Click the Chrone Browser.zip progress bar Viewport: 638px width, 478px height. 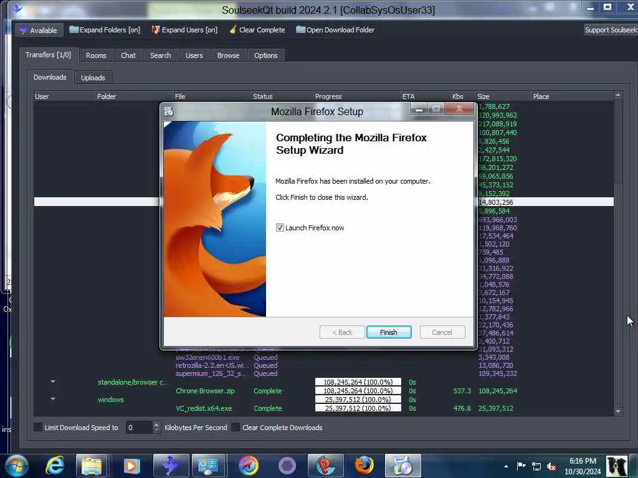[x=358, y=391]
